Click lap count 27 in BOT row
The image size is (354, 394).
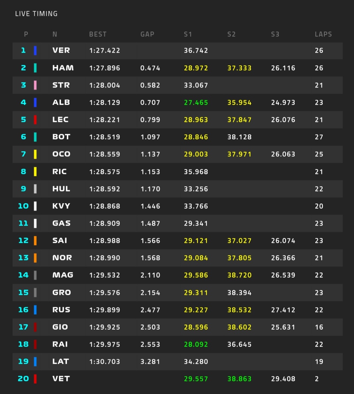319,137
